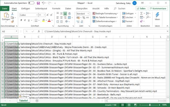Screen dimensions: 170x107
Task: Increase font size with larger A
Action: [47, 15]
